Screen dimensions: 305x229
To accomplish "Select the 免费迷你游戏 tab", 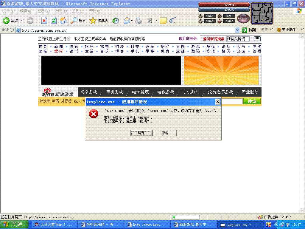I will pos(220,92).
